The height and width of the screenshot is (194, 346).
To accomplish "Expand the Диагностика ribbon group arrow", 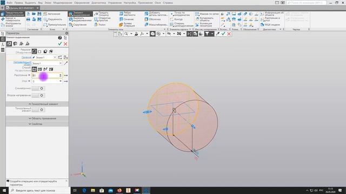I will click(x=280, y=29).
